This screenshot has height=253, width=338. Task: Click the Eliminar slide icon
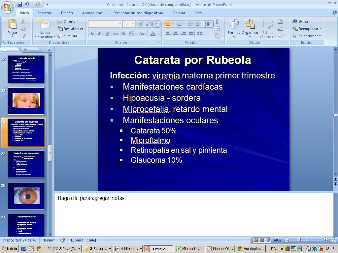pyautogui.click(x=60, y=36)
